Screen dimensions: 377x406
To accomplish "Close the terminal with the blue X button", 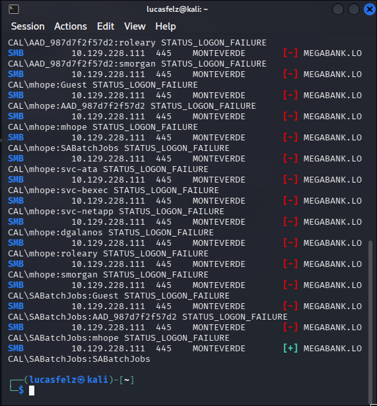I will pyautogui.click(x=370, y=10).
